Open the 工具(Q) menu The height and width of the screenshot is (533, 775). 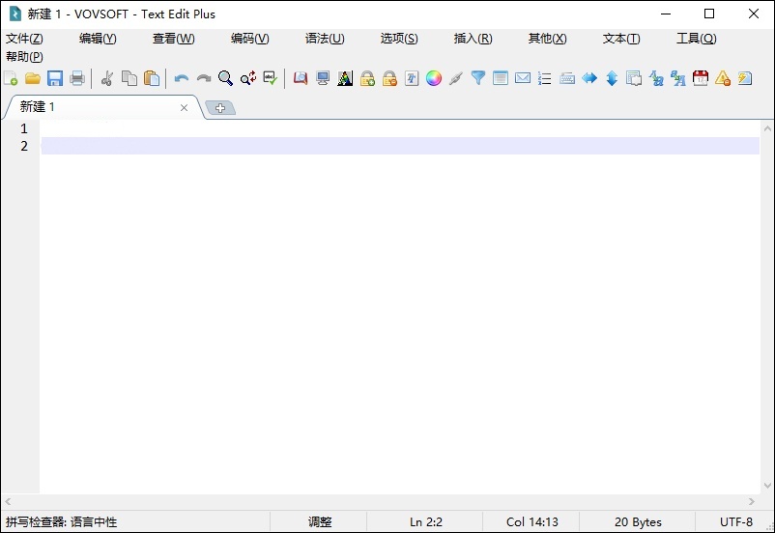click(x=697, y=39)
